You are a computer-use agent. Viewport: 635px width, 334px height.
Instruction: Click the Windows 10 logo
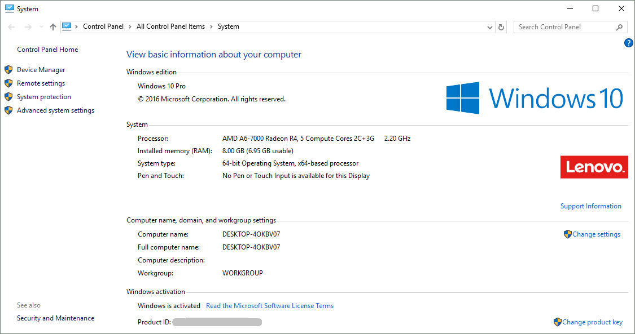coord(535,98)
